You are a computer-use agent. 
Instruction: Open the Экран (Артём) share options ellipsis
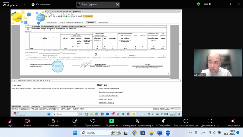(118, 5)
